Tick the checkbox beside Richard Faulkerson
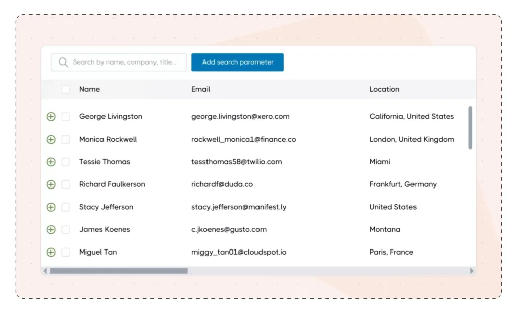 point(66,184)
